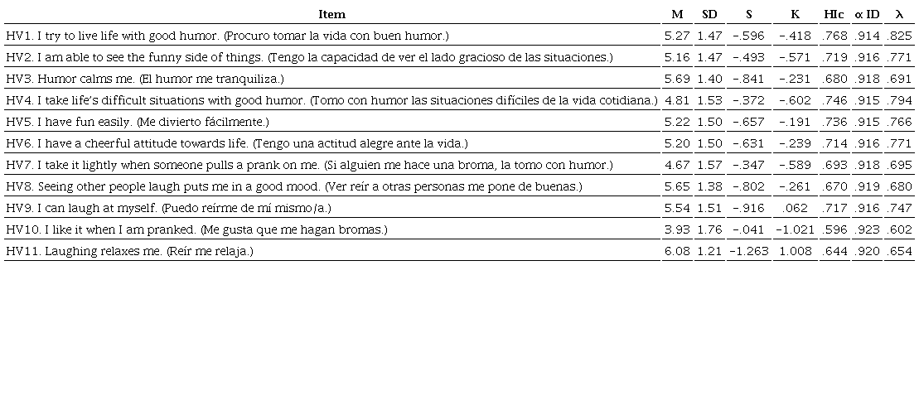Select the HV5 "I have fun easily" item
This screenshot has height=420, width=919.
tap(138, 122)
